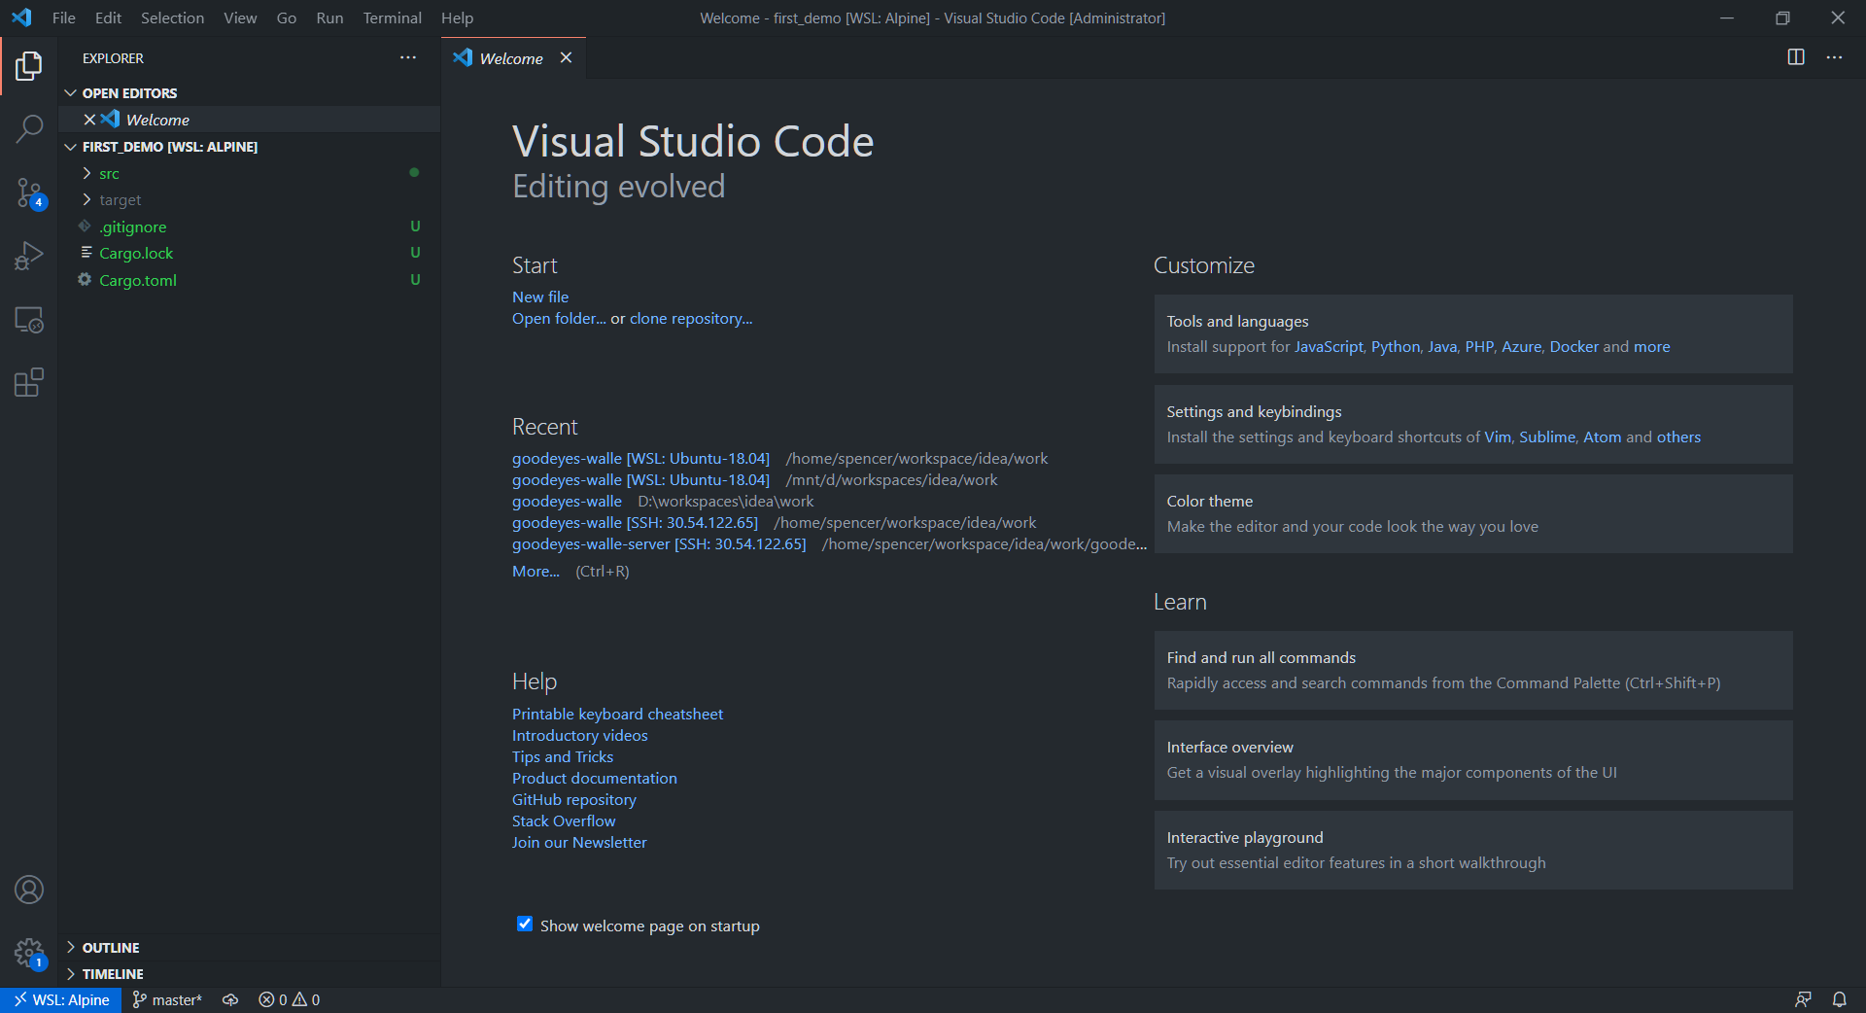Open the Extensions view icon
This screenshot has height=1013, width=1866.
pos(29,383)
